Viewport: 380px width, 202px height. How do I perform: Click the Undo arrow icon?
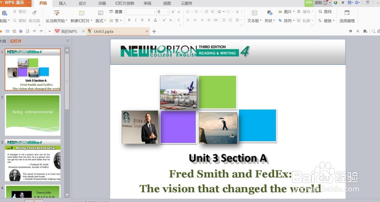(35, 31)
